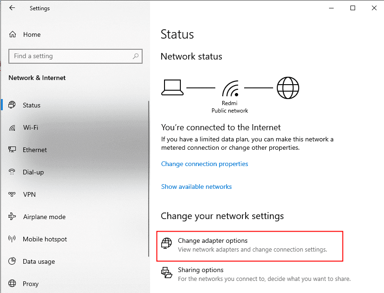Viewport: 384px width, 293px height.
Task: Click the sidebar vertical scrollbar
Action: [x=149, y=186]
